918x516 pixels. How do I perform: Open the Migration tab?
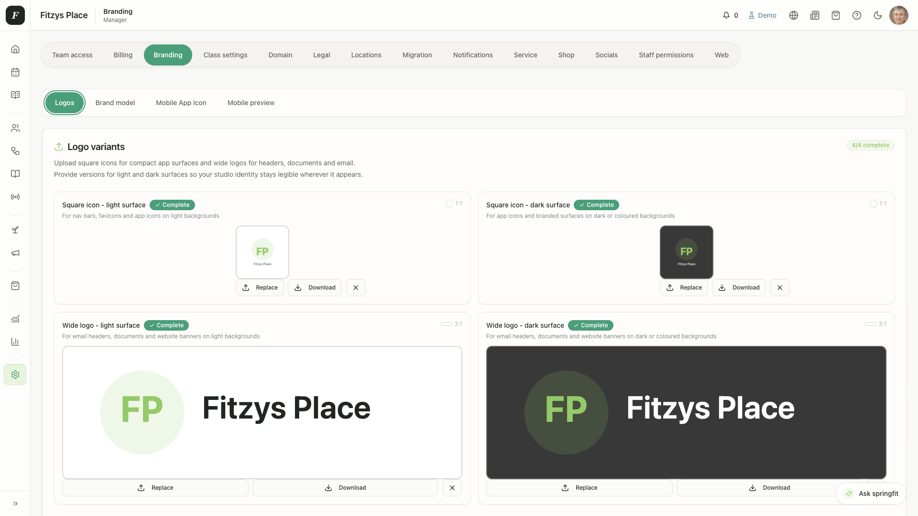[417, 55]
